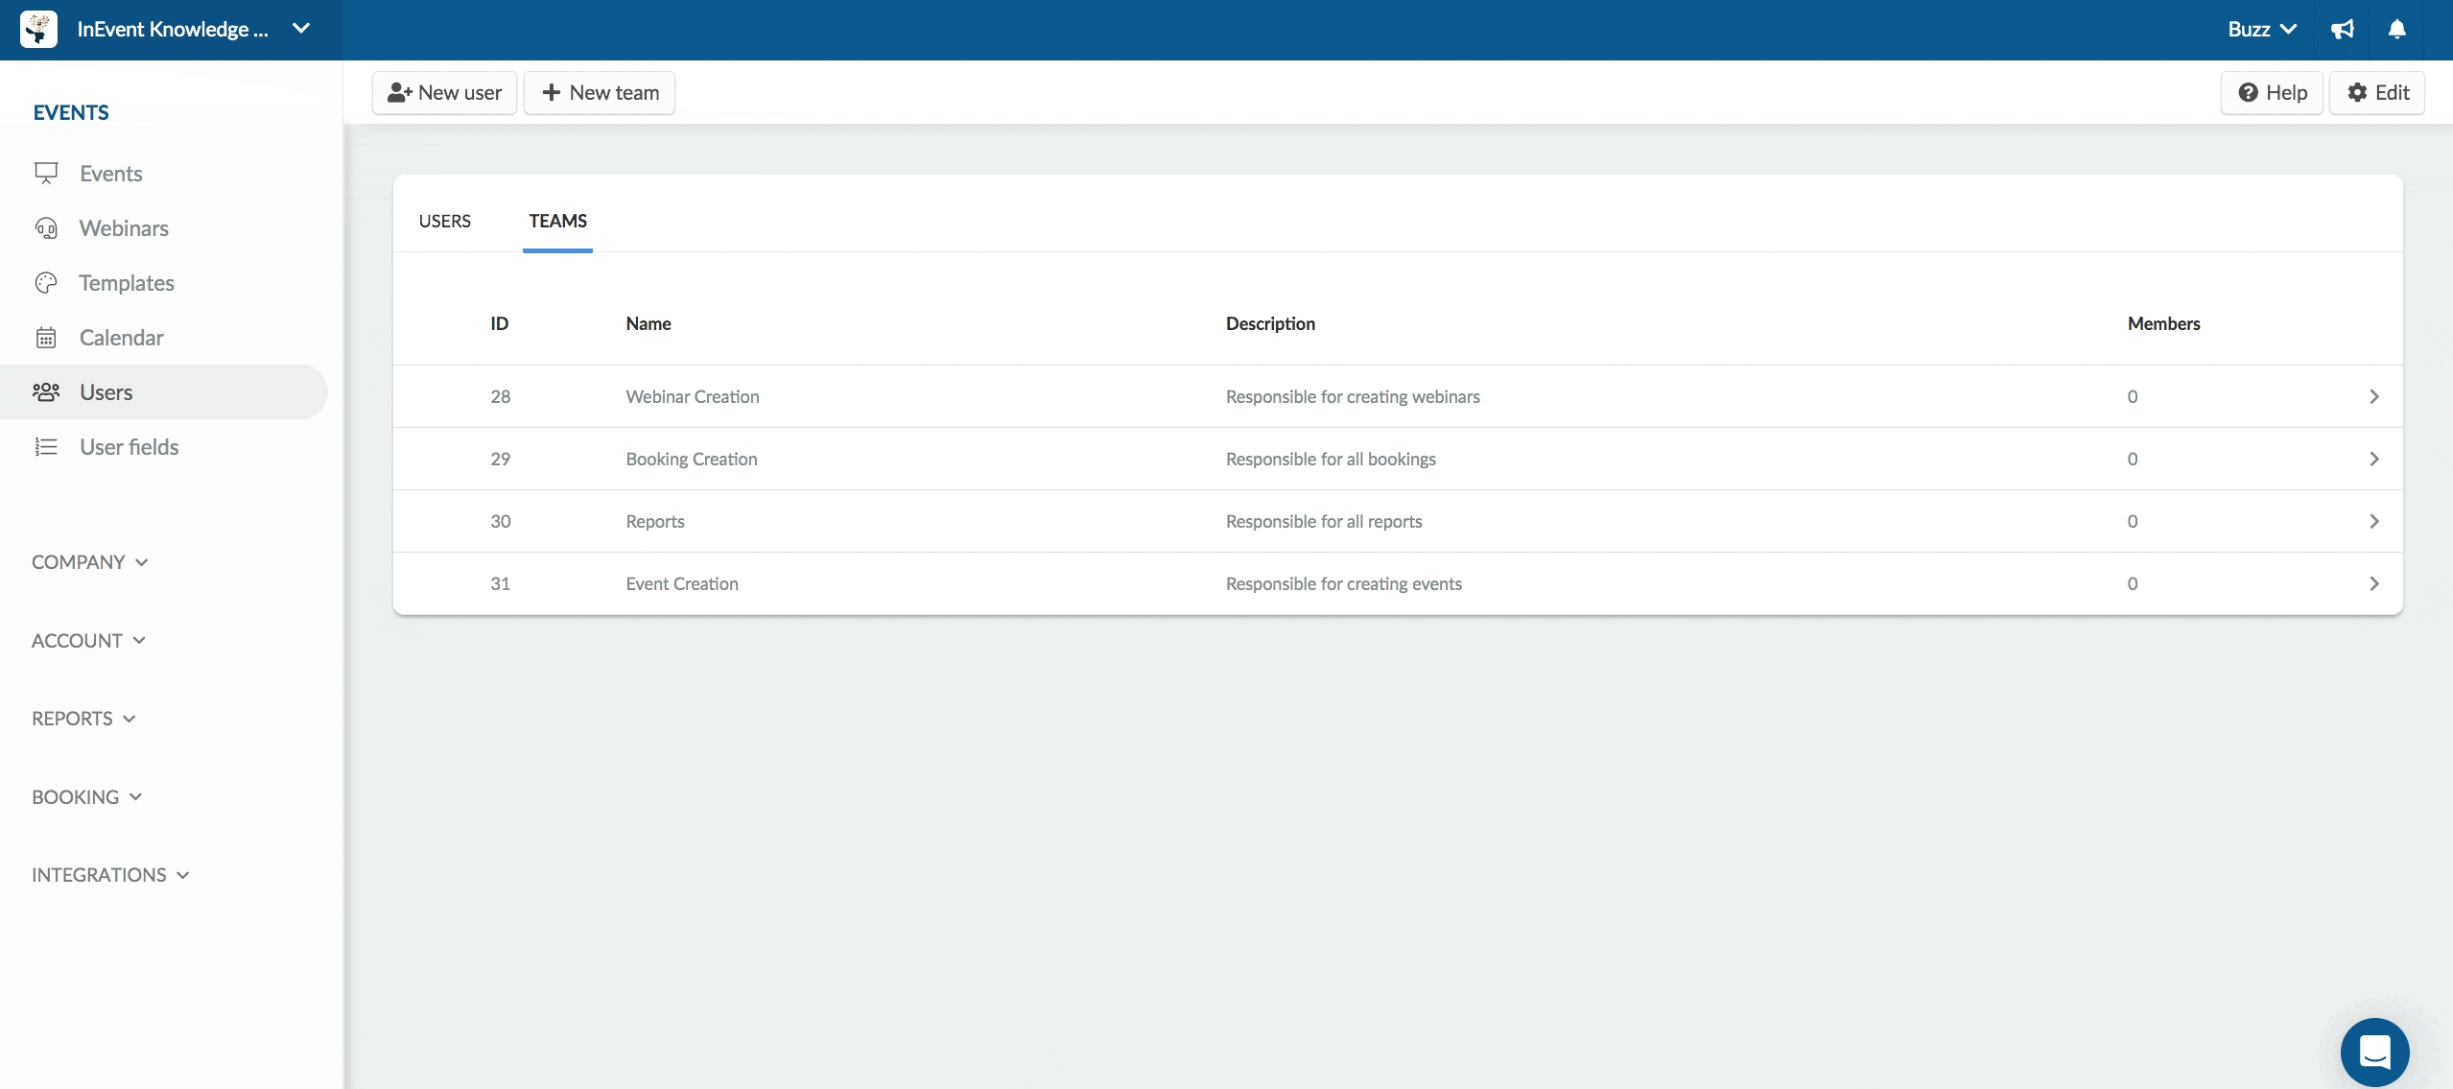Image resolution: width=2453 pixels, height=1089 pixels.
Task: Click the Users sidebar icon
Action: [x=44, y=391]
